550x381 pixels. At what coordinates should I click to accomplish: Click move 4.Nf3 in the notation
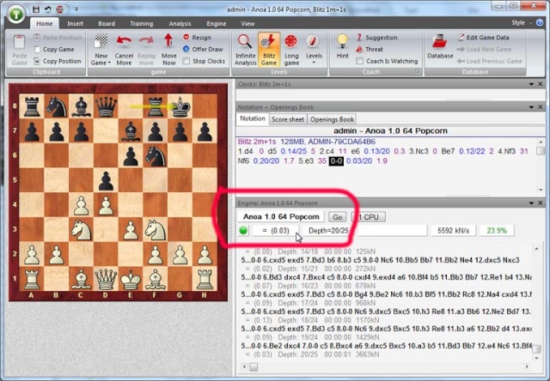(507, 151)
